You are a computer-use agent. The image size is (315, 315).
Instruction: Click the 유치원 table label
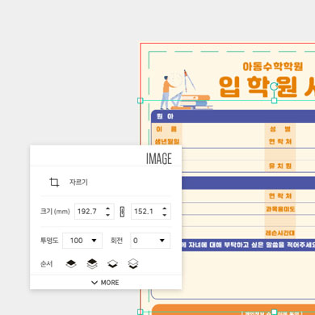[280, 166]
